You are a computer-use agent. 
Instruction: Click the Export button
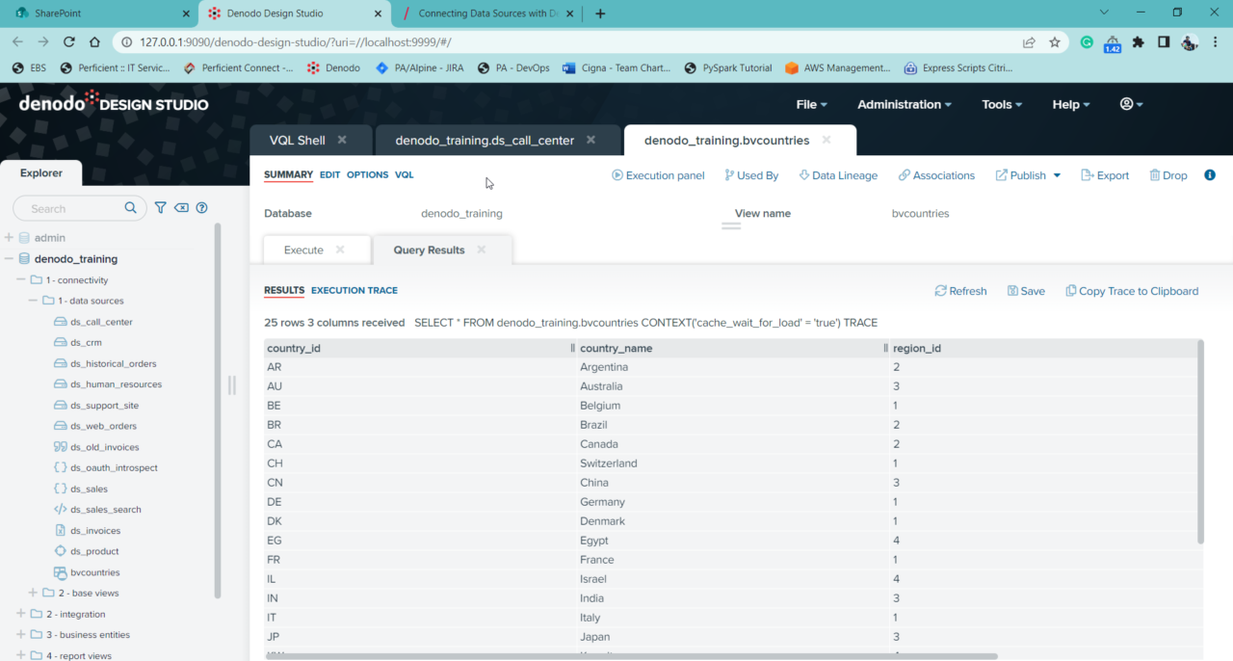pyautogui.click(x=1105, y=175)
